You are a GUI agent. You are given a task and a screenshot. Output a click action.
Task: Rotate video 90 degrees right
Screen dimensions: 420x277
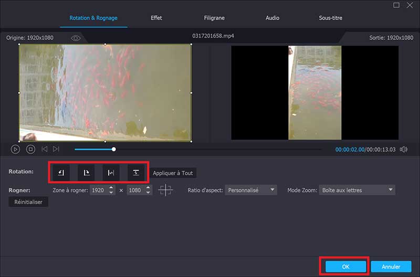pos(86,173)
